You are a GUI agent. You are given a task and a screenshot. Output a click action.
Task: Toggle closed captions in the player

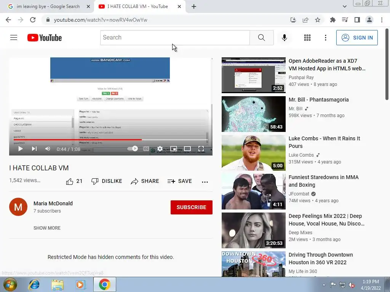146,149
